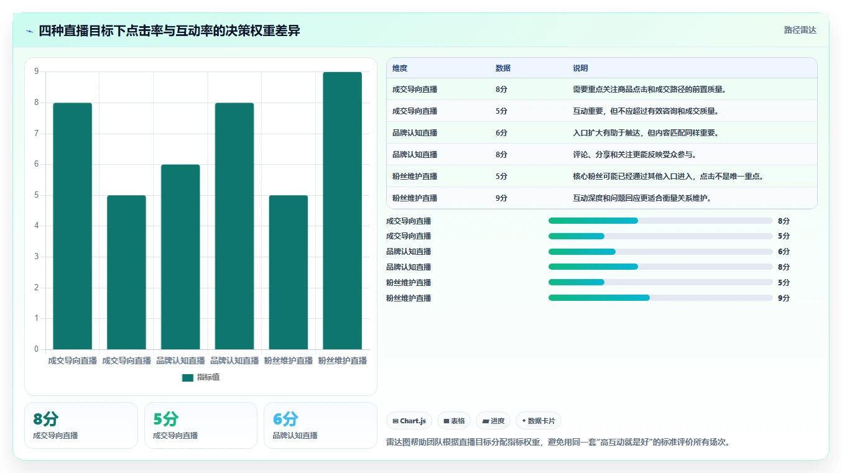This screenshot has height=473, width=842.
Task: Click the chart bar for 品牌认知直播 reaching 6
Action: pyautogui.click(x=180, y=257)
